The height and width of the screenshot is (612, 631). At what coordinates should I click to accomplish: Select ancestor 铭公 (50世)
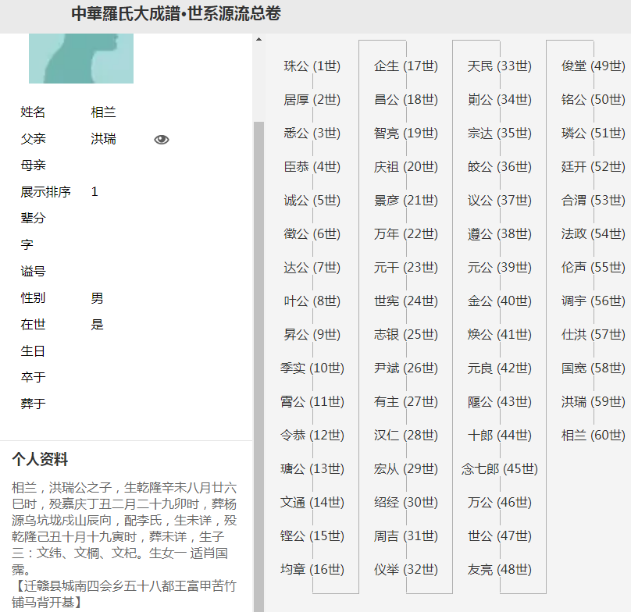(594, 99)
